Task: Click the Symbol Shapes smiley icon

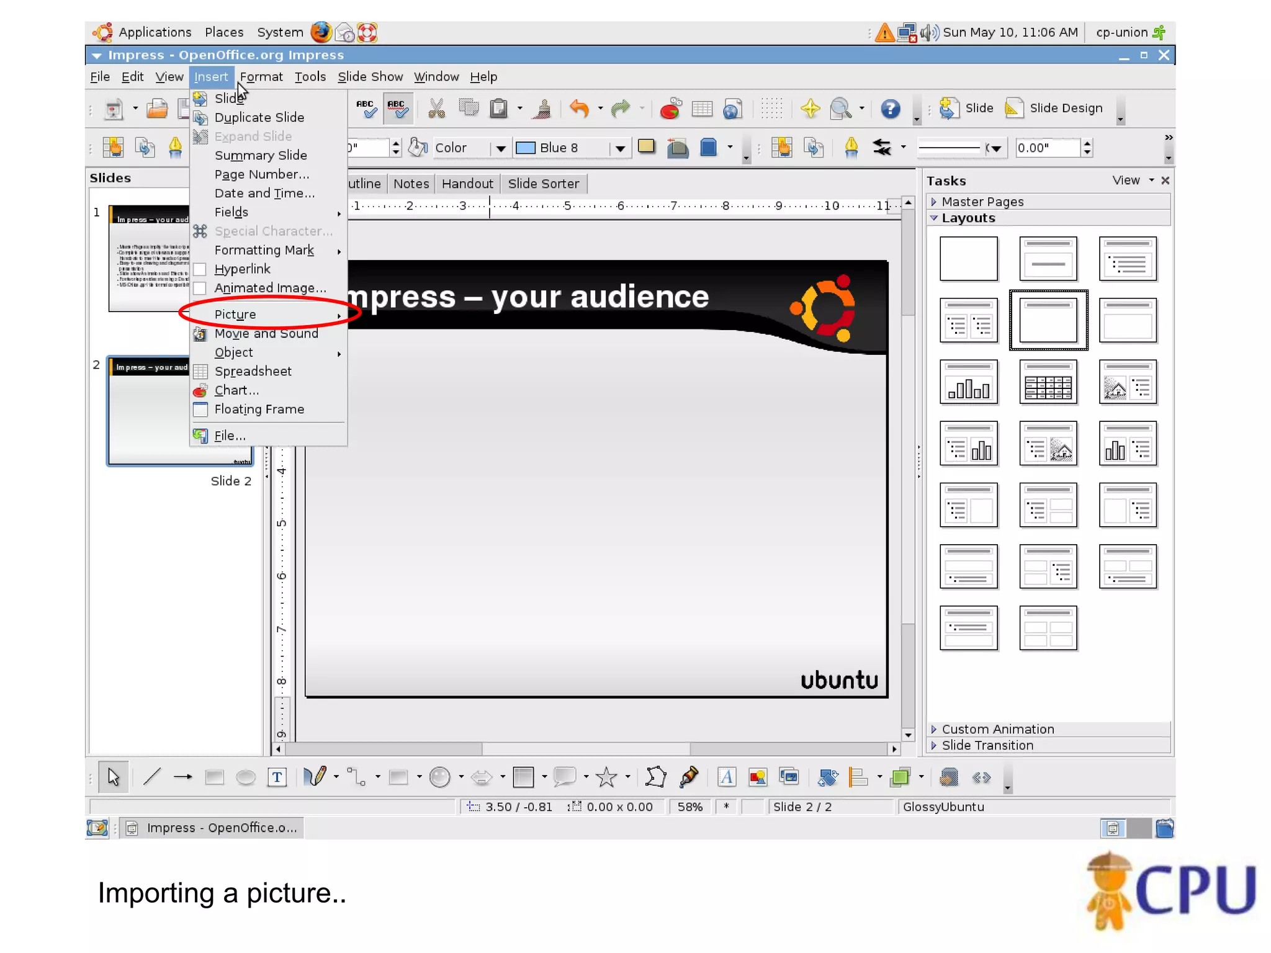Action: [440, 777]
